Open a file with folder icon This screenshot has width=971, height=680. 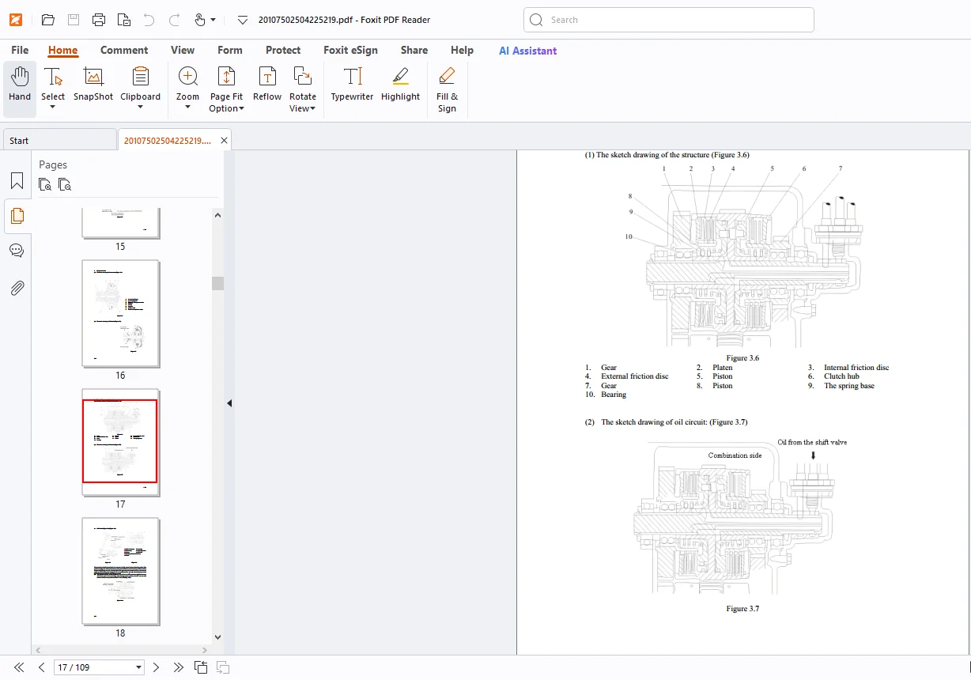[x=47, y=20]
